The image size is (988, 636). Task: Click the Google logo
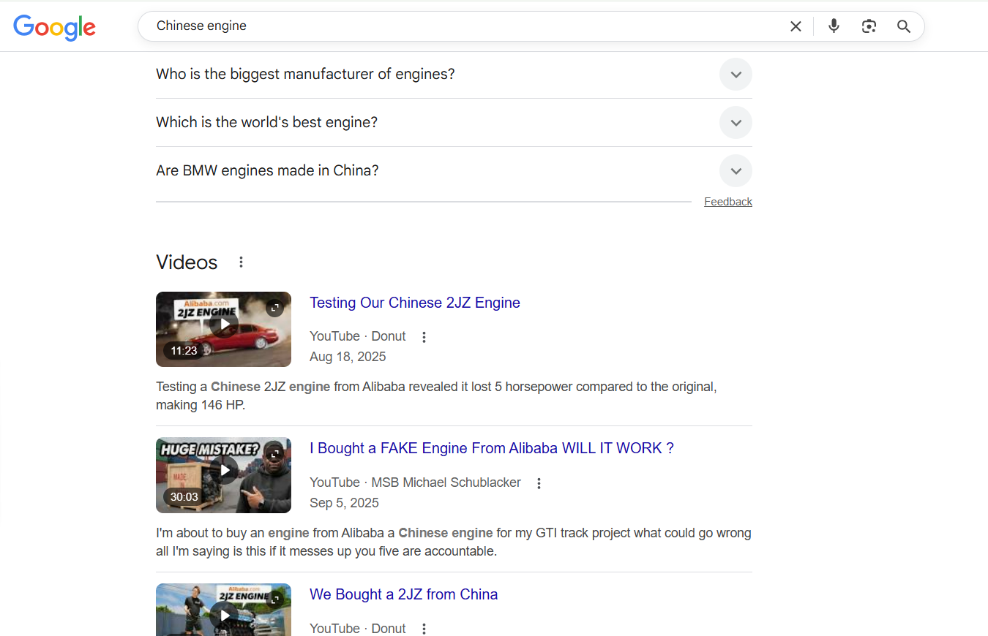[55, 27]
